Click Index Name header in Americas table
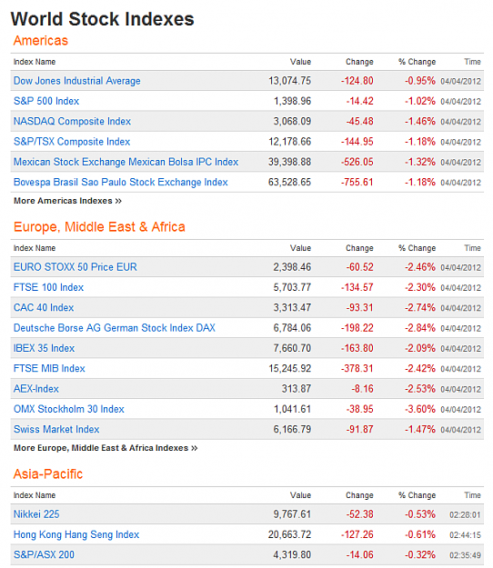This screenshot has height=568, width=493. pyautogui.click(x=35, y=62)
